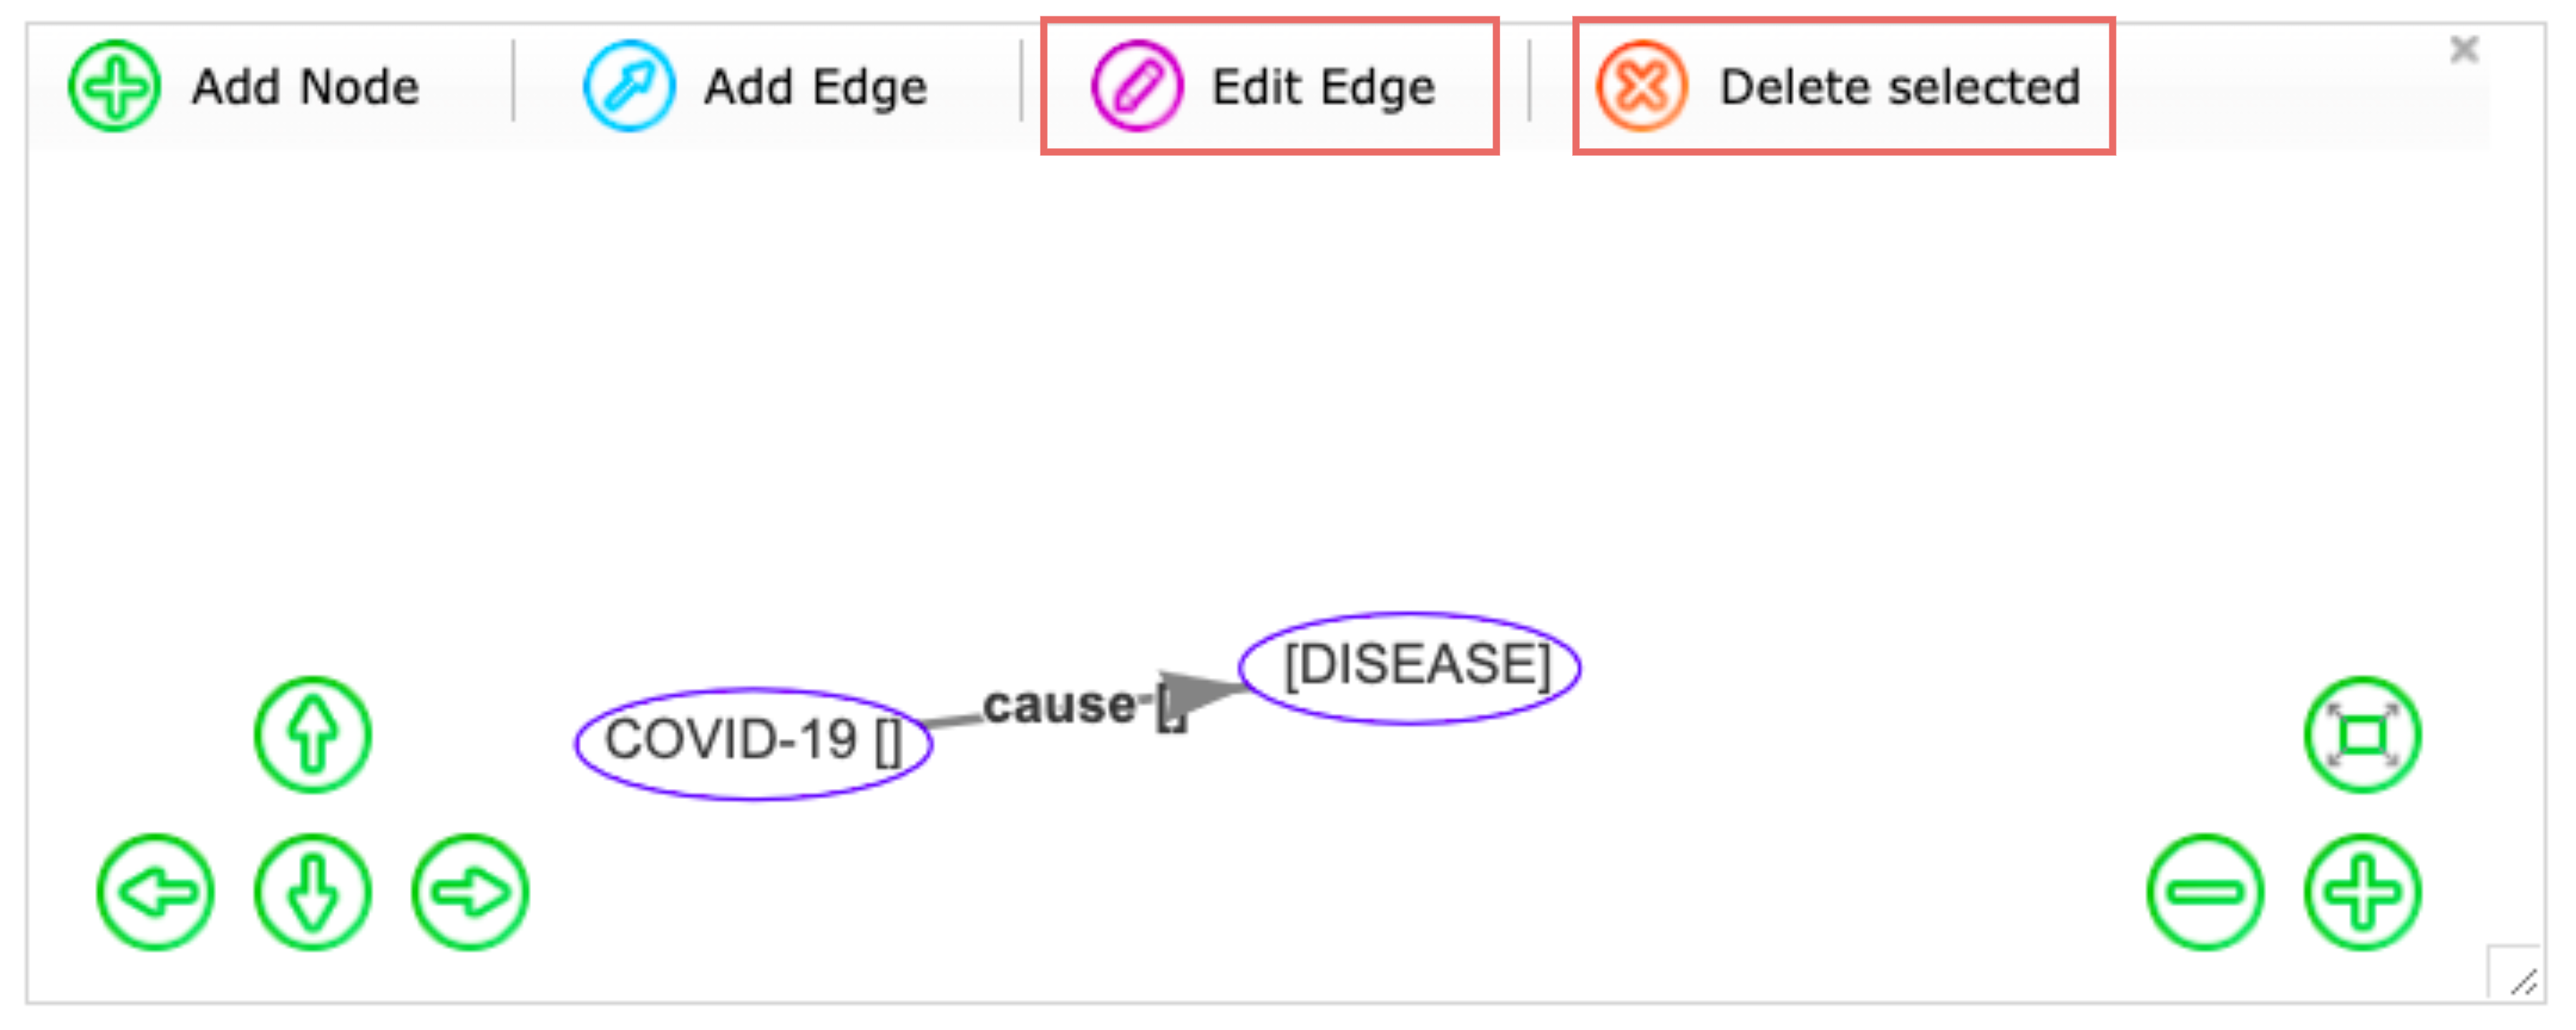Viewport: 2576px width, 1030px height.
Task: Pan the graph down with the arrow
Action: point(313,892)
